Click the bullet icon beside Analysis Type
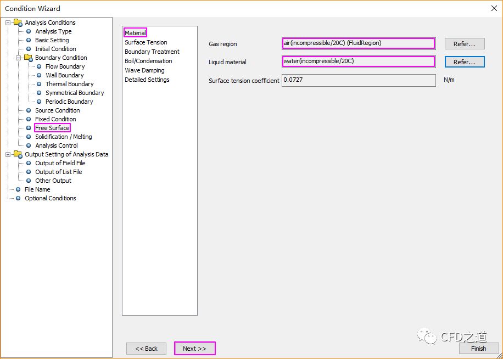This screenshot has width=503, height=359. pyautogui.click(x=29, y=31)
